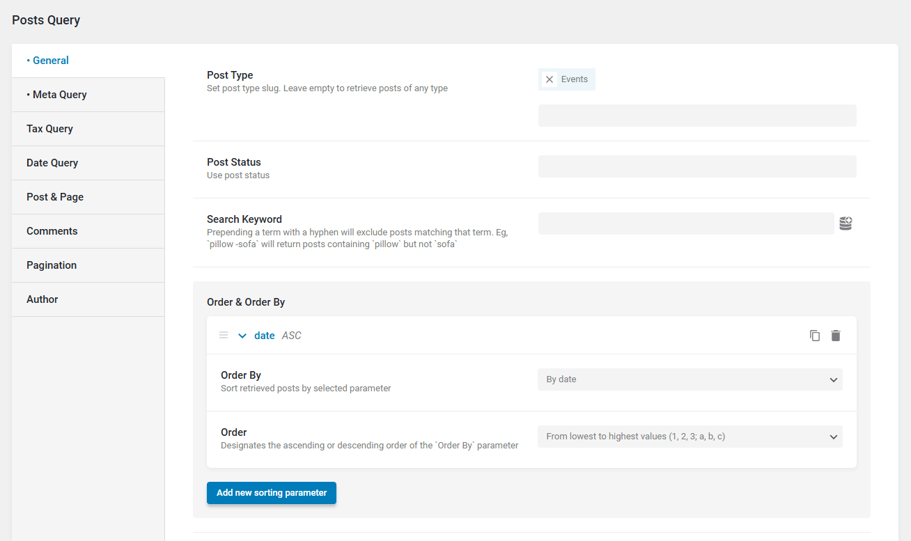Remove the Events post type tag
The width and height of the screenshot is (911, 541).
(550, 79)
